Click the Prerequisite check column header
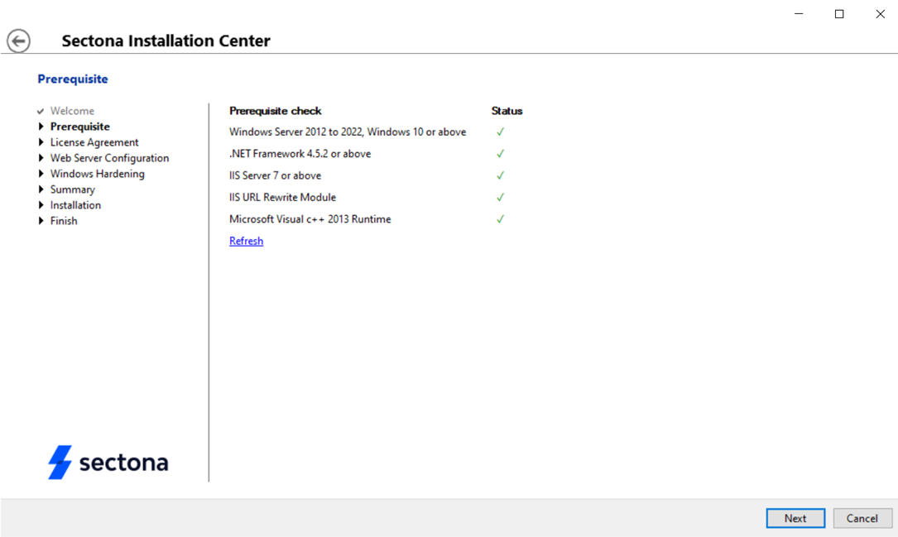 (x=273, y=110)
